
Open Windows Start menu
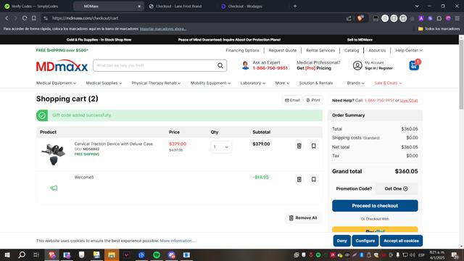[7, 254]
